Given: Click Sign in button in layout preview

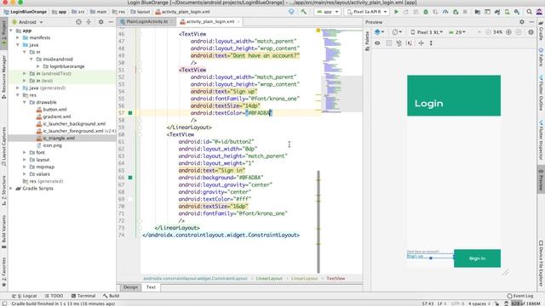Looking at the screenshot, I should 477,258.
